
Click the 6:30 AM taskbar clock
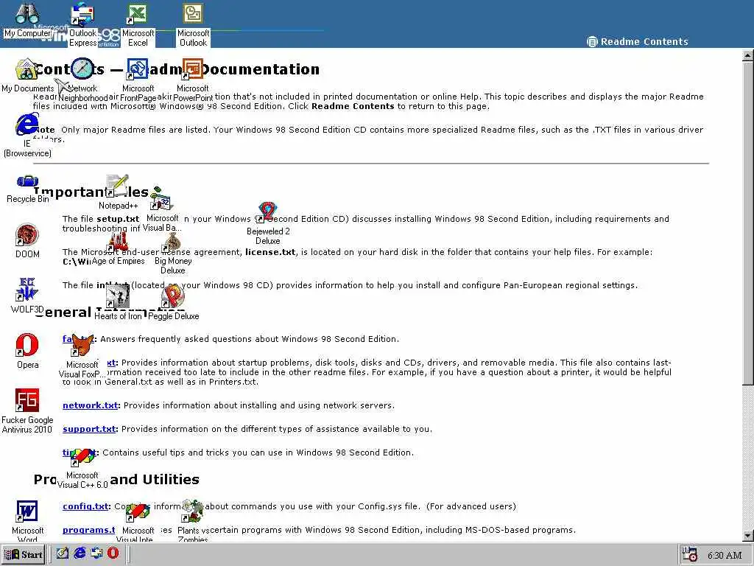click(x=725, y=556)
